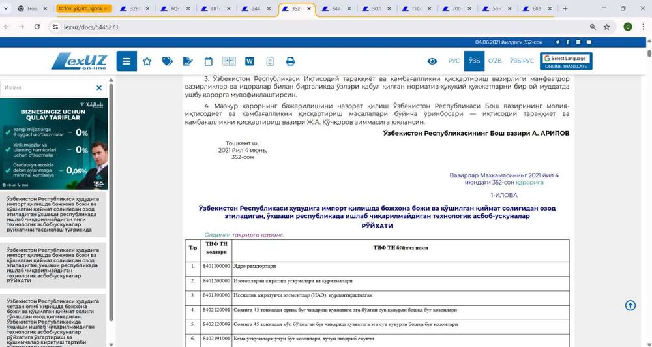Switch document language to ЎЗБ
Screen dimensions: 652x347
click(474, 61)
